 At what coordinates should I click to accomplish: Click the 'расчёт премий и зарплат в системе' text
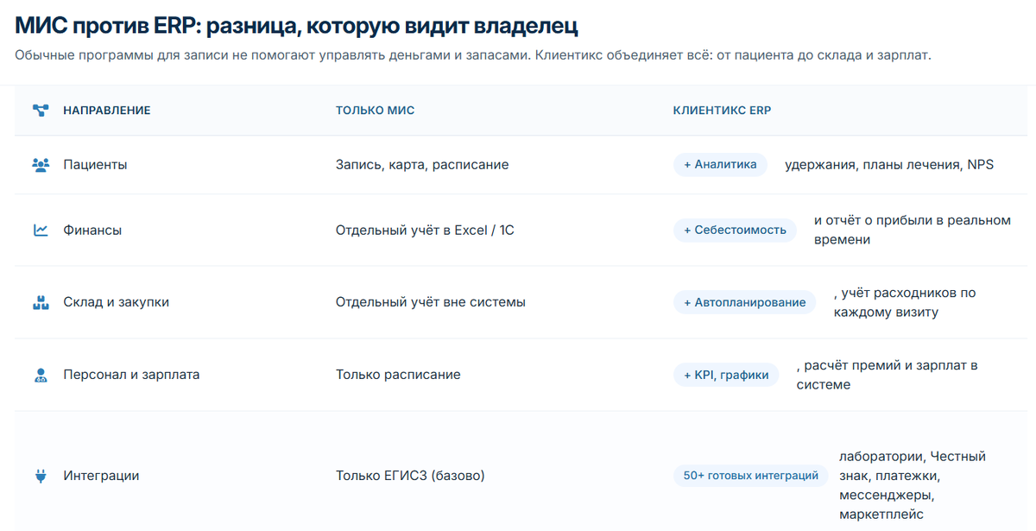coord(888,375)
